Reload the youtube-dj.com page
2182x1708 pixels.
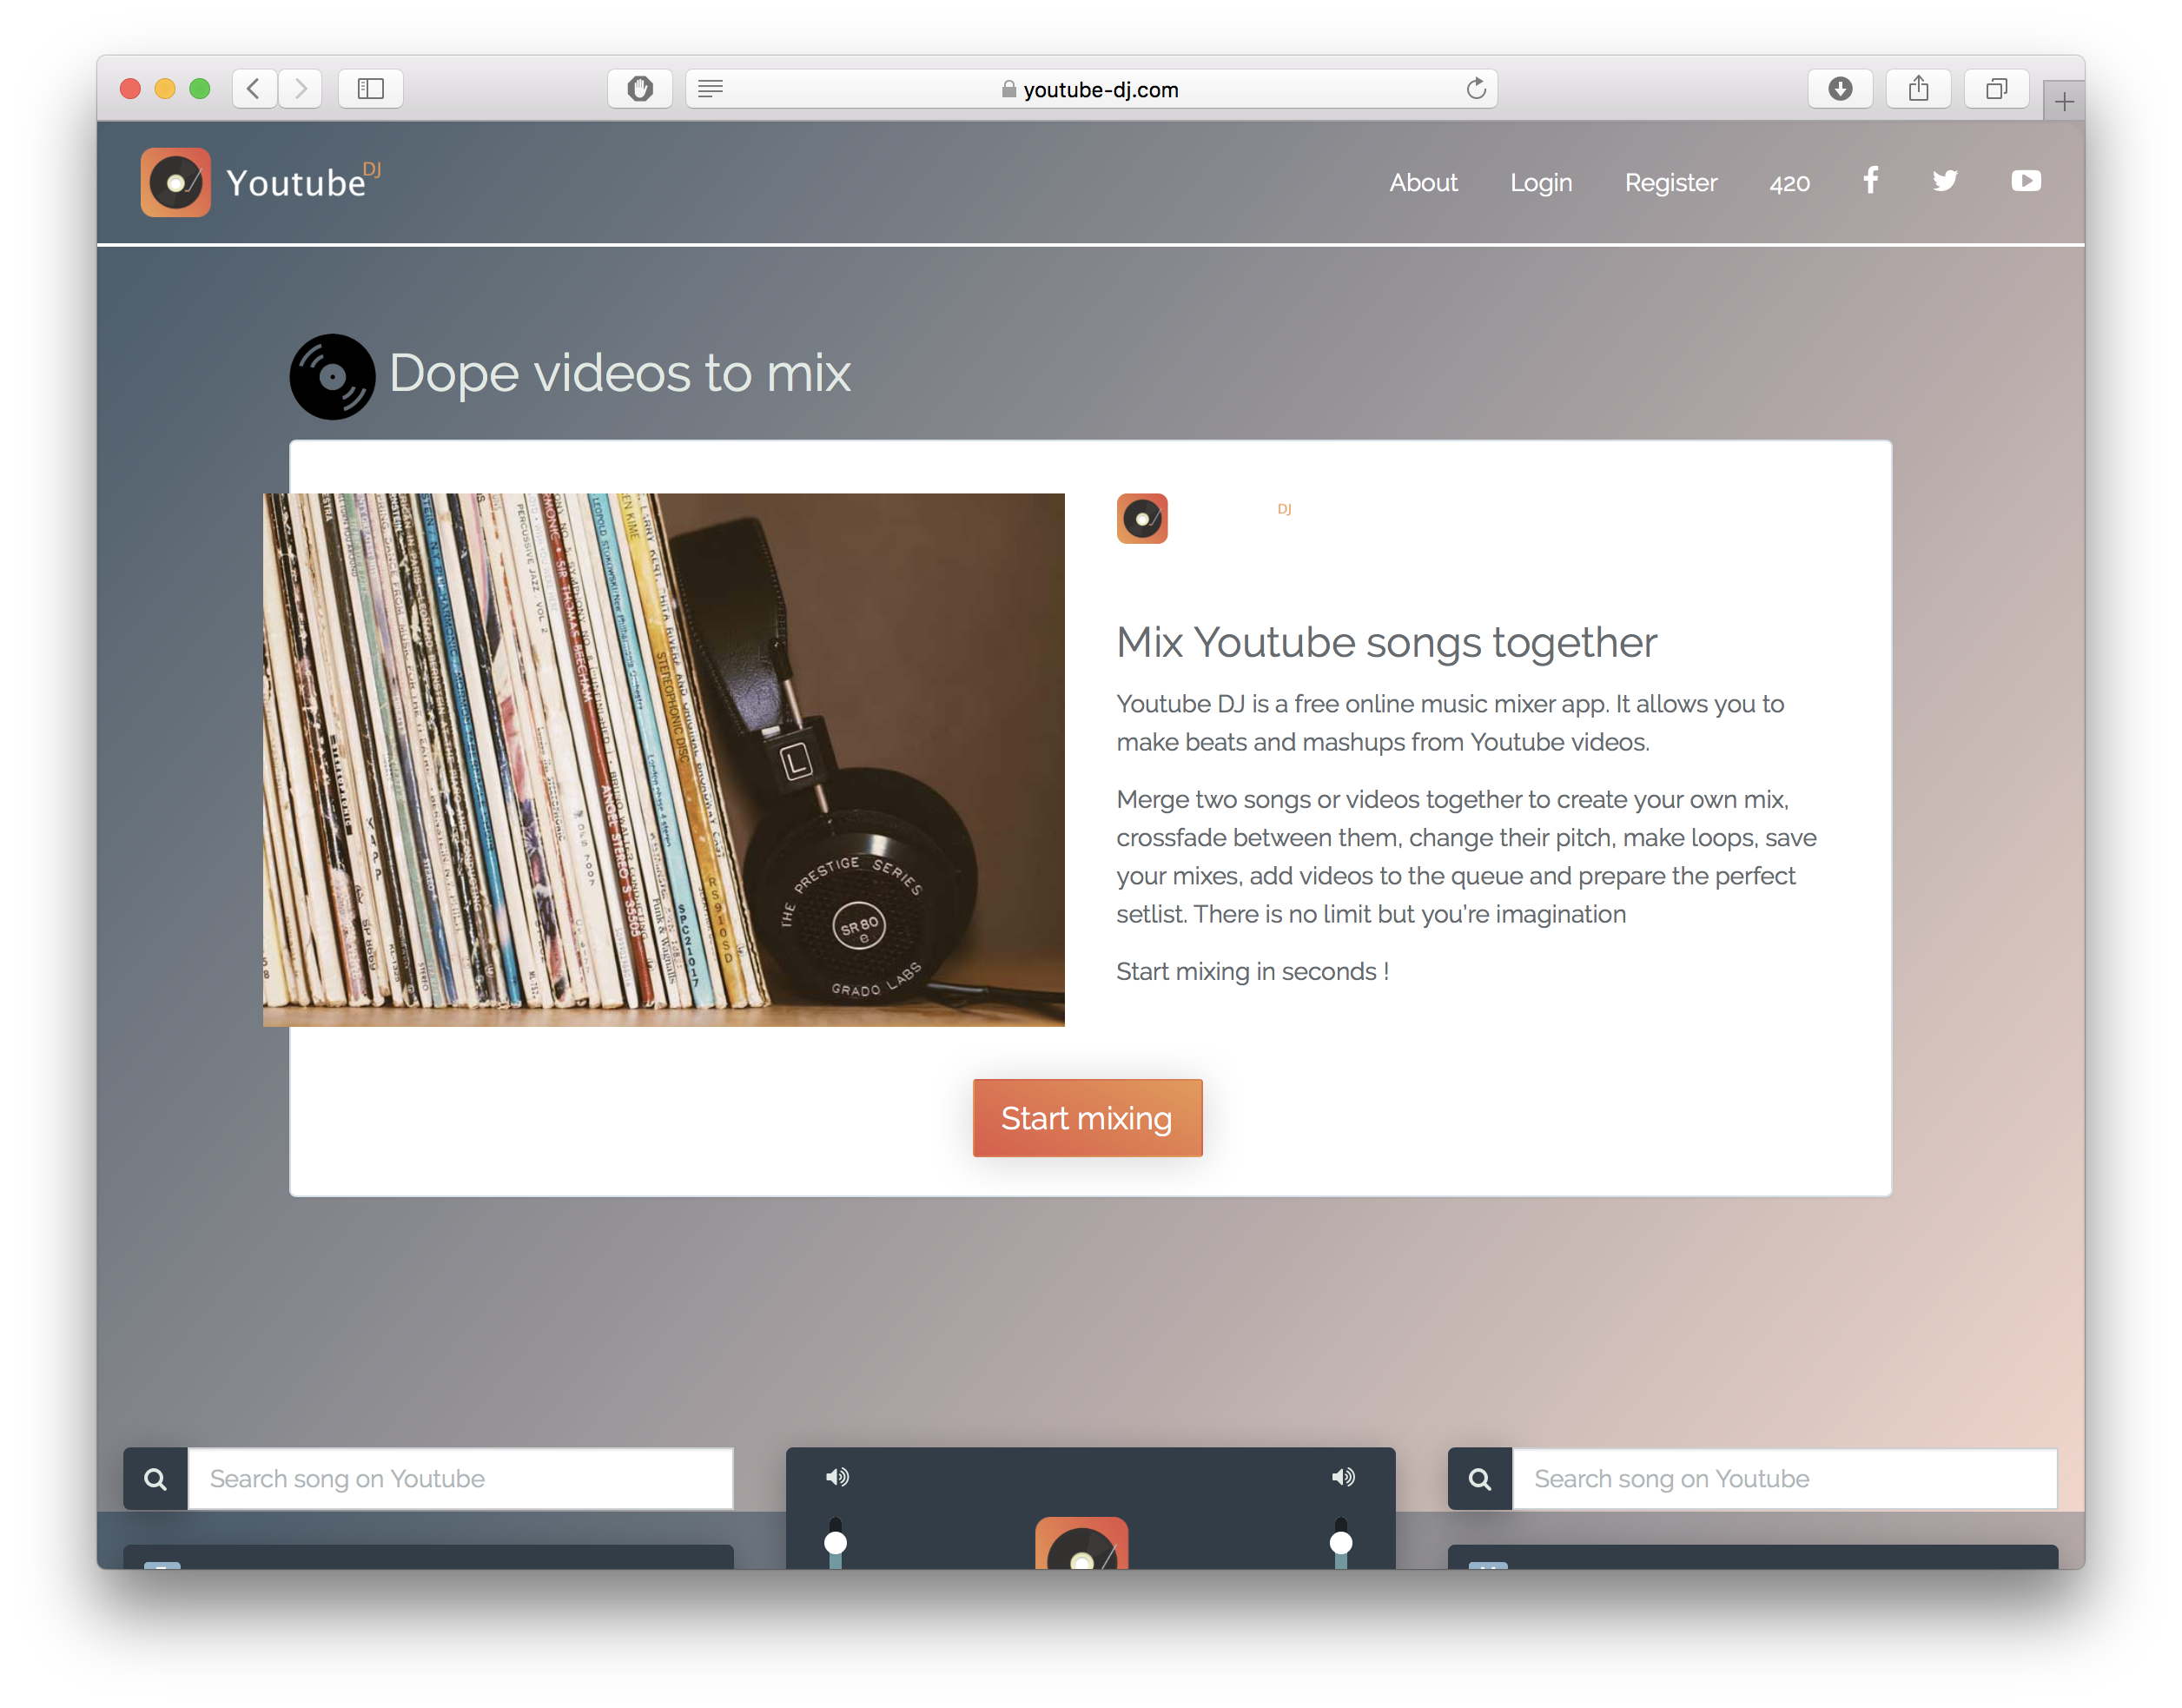click(x=1476, y=89)
